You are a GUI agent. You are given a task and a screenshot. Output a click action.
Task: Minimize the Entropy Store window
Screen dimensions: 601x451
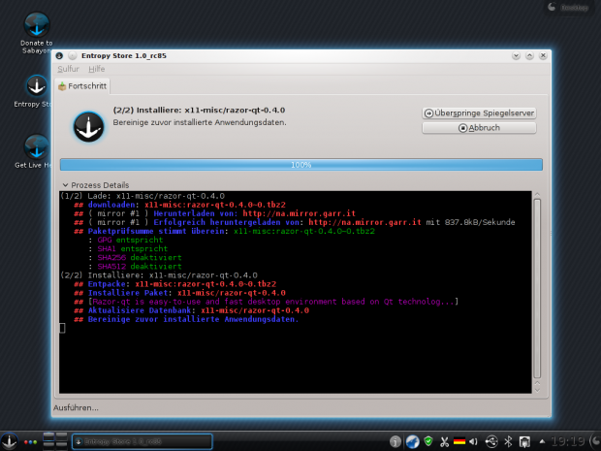click(516, 56)
